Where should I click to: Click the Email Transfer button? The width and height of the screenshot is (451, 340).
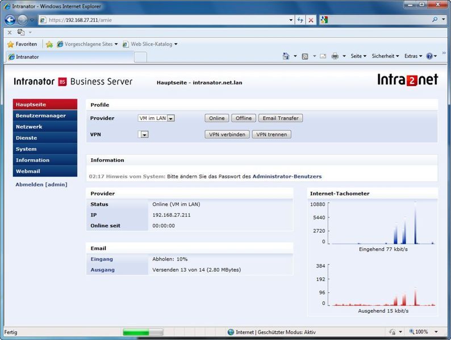tap(281, 118)
